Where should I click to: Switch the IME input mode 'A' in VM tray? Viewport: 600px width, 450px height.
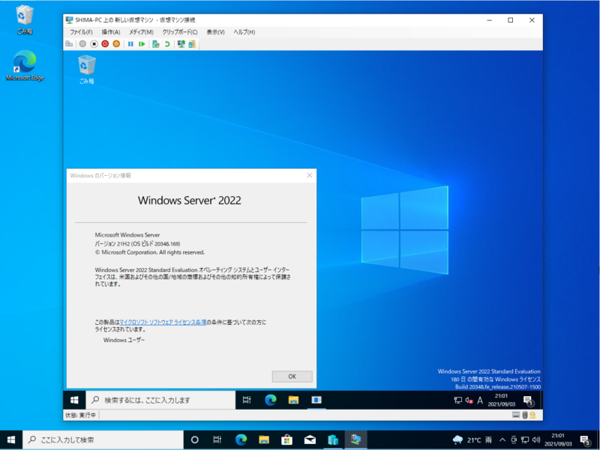click(x=480, y=401)
